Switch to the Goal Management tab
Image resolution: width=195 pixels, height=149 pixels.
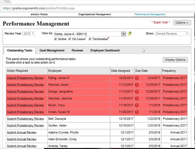click(52, 50)
